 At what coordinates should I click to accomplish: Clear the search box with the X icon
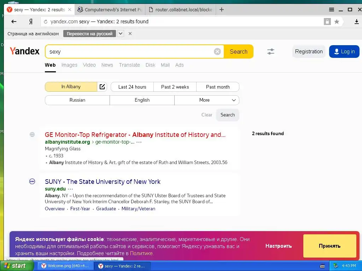pos(217,52)
